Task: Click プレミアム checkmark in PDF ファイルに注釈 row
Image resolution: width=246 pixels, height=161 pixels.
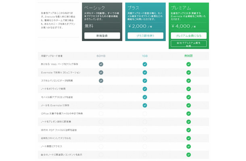Action: pyautogui.click(x=189, y=130)
